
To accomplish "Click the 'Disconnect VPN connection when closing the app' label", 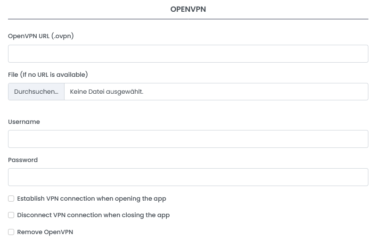I will coord(93,215).
